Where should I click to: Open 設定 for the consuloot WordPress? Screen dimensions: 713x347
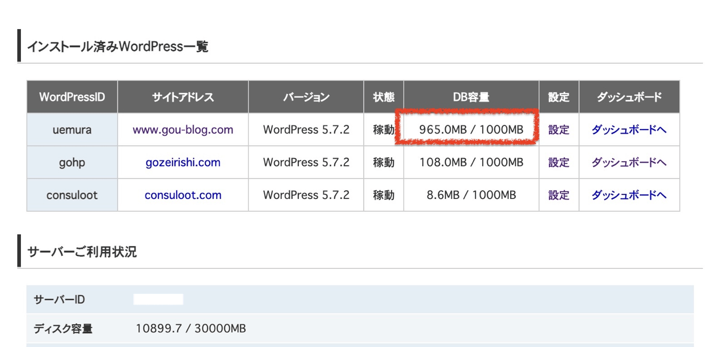pyautogui.click(x=559, y=195)
